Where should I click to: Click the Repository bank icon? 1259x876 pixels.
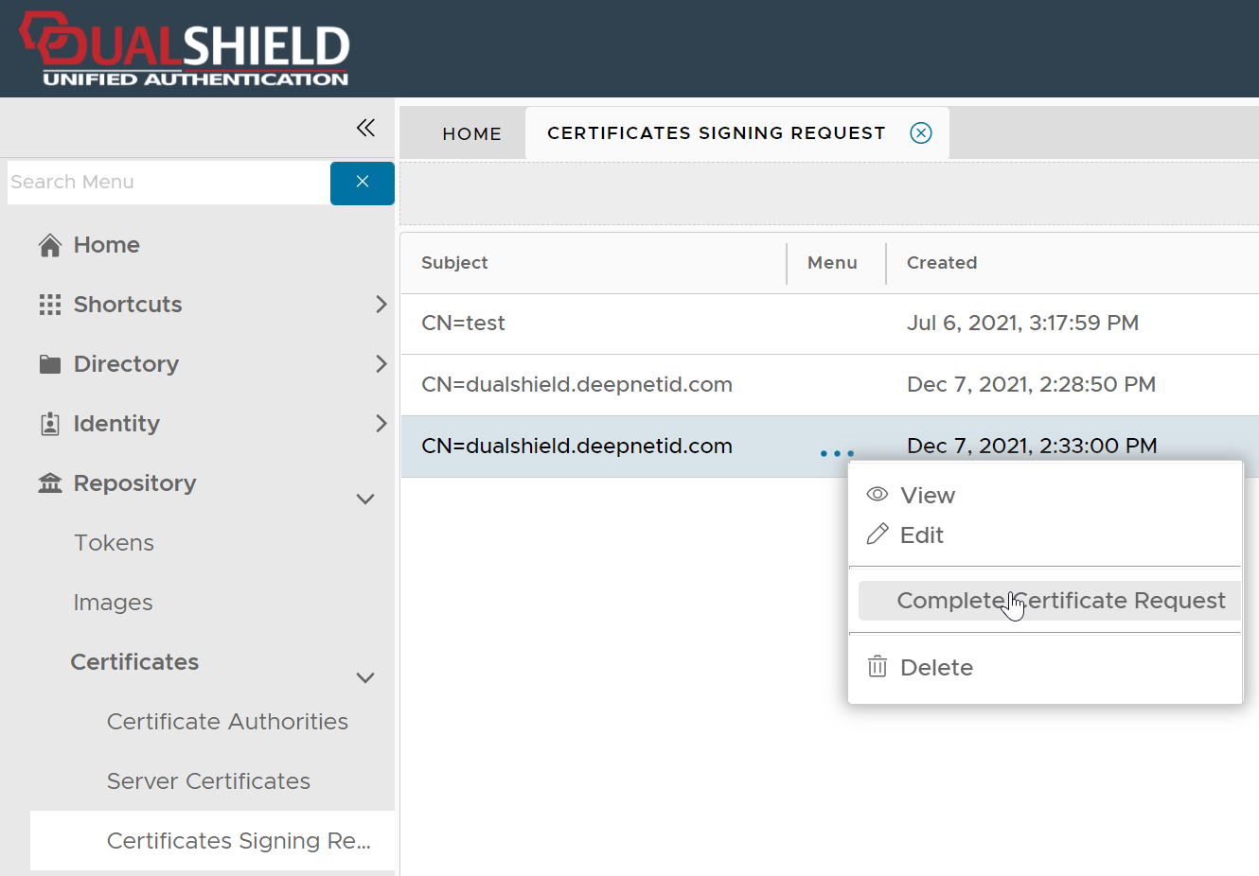pyautogui.click(x=50, y=483)
